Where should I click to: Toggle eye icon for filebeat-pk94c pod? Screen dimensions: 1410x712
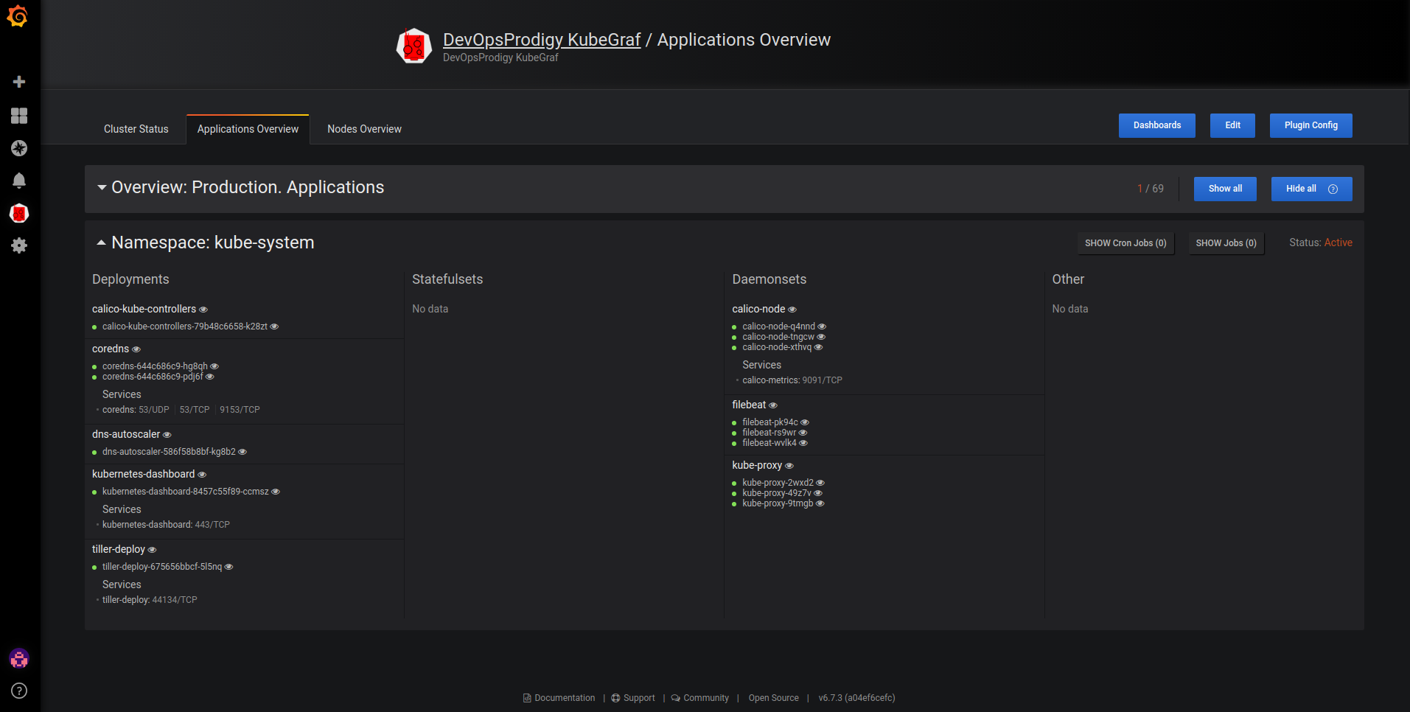click(805, 422)
